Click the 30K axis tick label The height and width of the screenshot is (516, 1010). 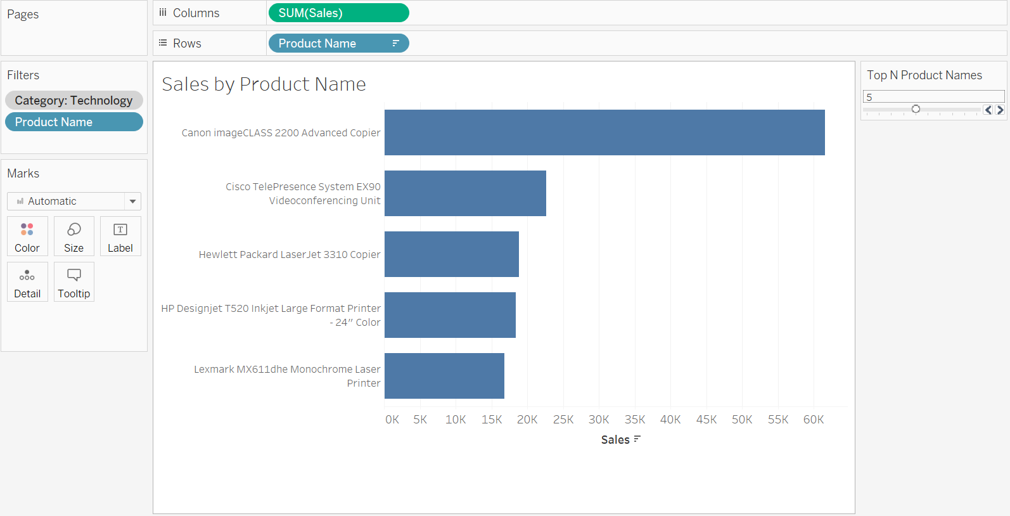(599, 419)
